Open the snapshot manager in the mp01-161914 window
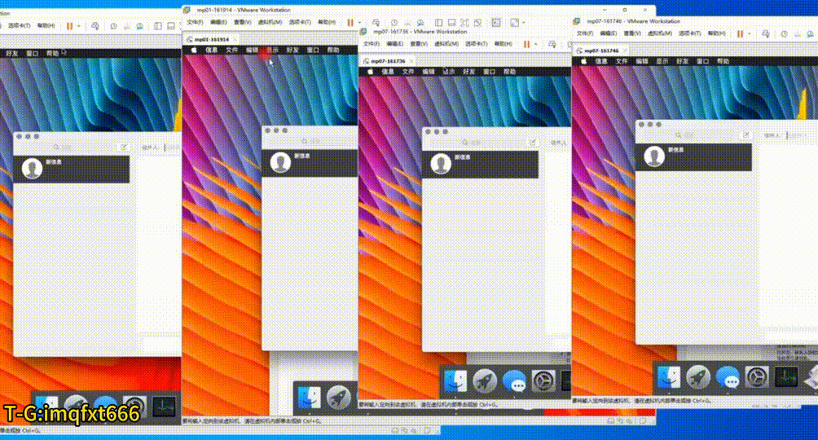The height and width of the screenshot is (440, 818). (420, 23)
